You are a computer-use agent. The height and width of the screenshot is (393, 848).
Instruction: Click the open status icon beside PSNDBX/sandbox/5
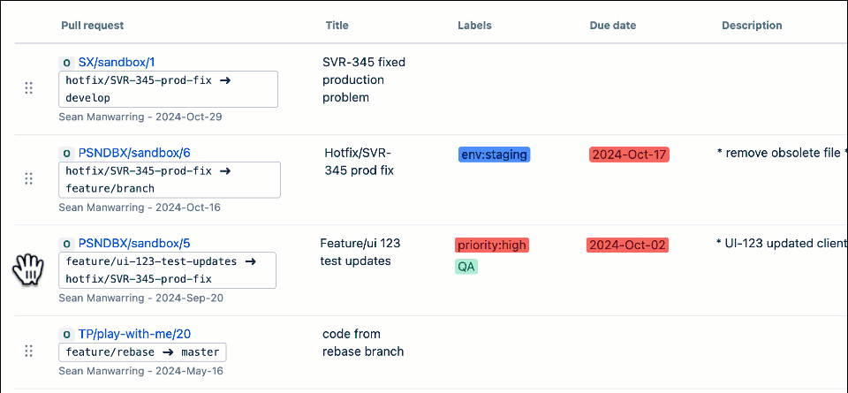point(65,243)
